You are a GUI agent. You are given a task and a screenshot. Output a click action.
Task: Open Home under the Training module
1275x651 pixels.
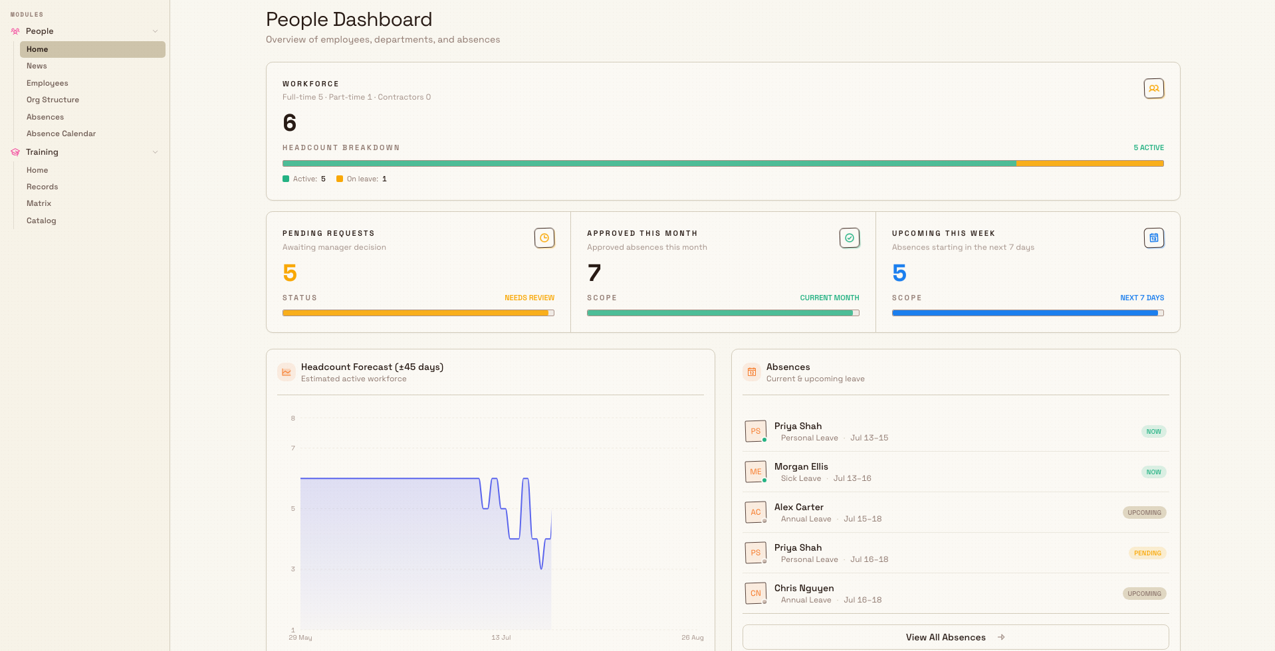(x=92, y=170)
